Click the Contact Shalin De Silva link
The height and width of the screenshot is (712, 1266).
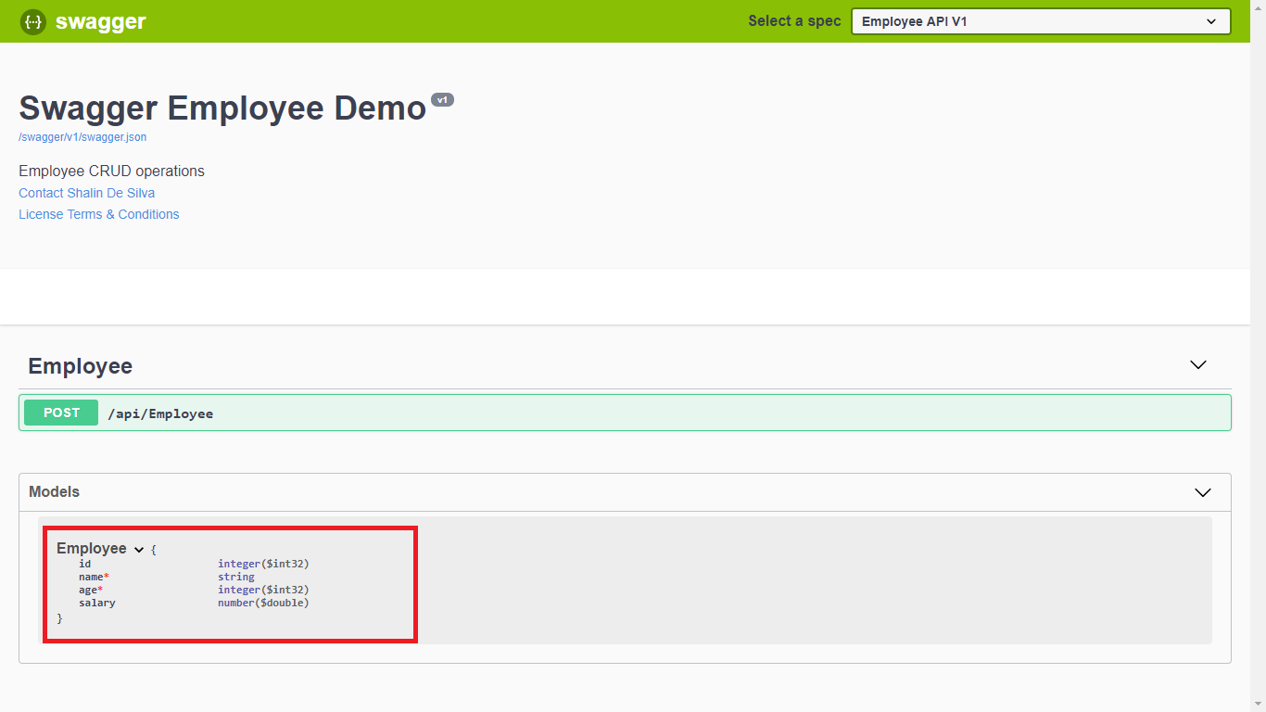click(86, 193)
